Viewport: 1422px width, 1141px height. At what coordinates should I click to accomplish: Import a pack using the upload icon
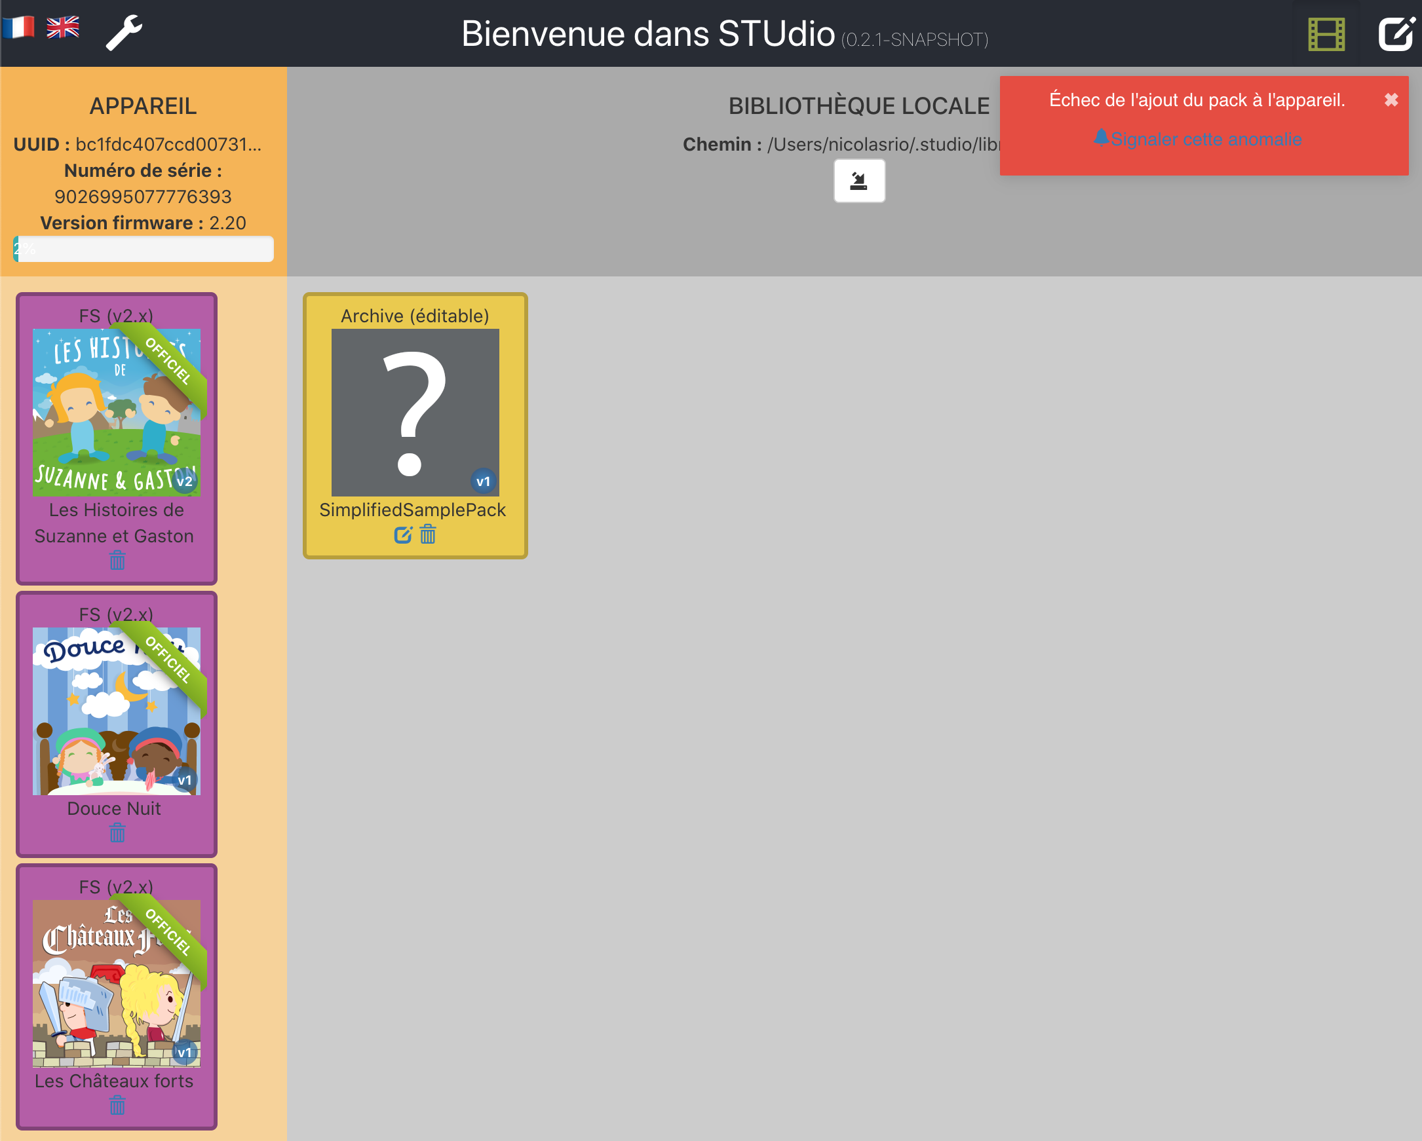pyautogui.click(x=858, y=180)
